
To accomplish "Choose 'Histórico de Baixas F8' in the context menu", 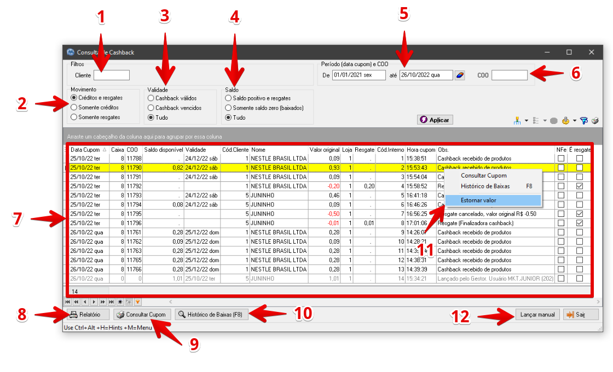I will point(493,186).
